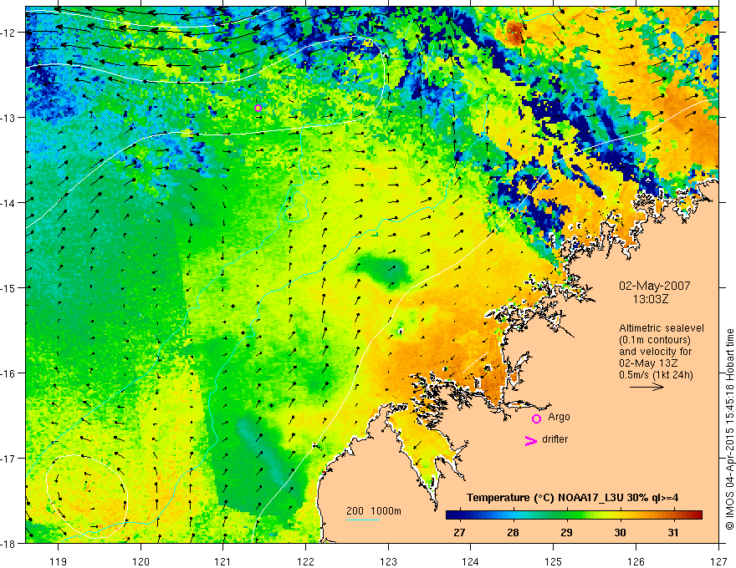Click the color bar value 27
Image resolution: width=736 pixels, height=568 pixels.
point(459,532)
